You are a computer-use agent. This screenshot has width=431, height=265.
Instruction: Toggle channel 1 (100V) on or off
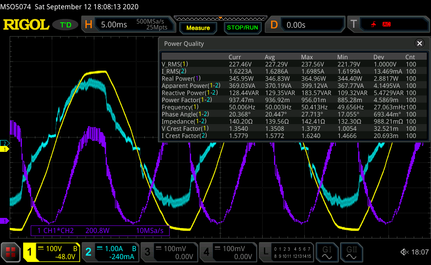click(51, 252)
